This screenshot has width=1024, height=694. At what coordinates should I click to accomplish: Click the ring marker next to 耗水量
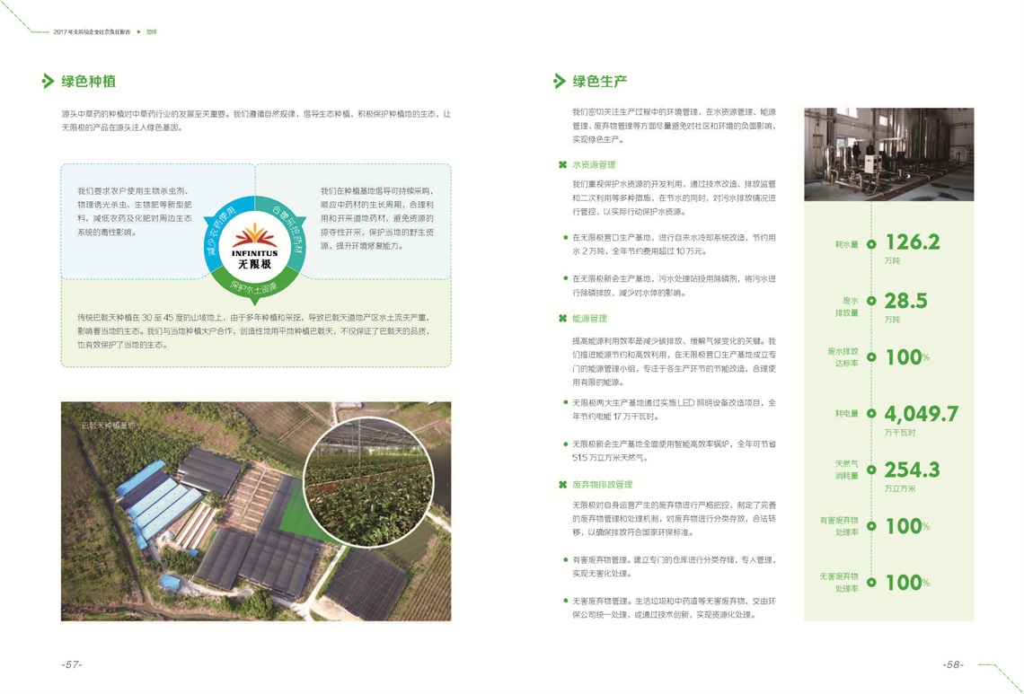[x=871, y=244]
